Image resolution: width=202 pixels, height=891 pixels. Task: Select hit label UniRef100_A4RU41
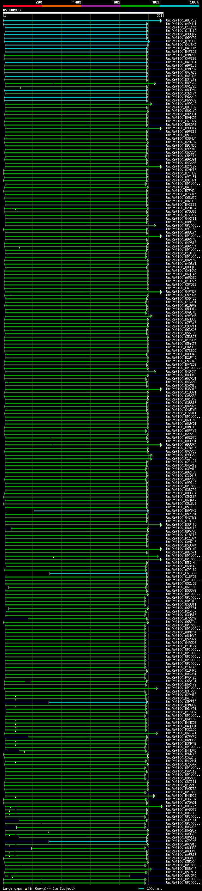pos(181,24)
